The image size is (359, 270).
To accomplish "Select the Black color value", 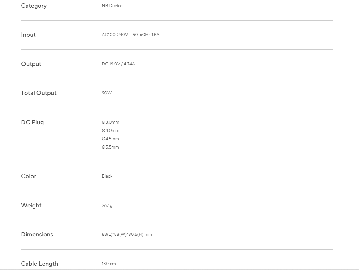I will pos(107,176).
